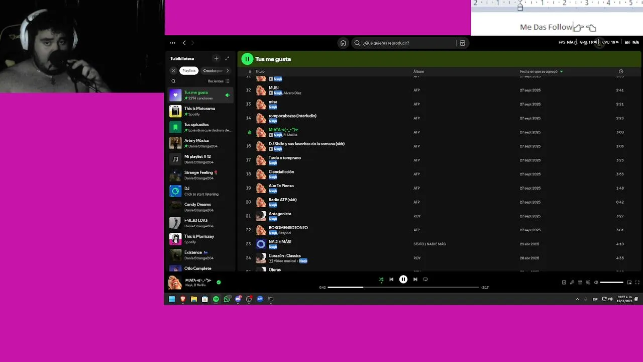This screenshot has width=643, height=362.
Task: Toggle shuffle in the player bar
Action: point(381,280)
